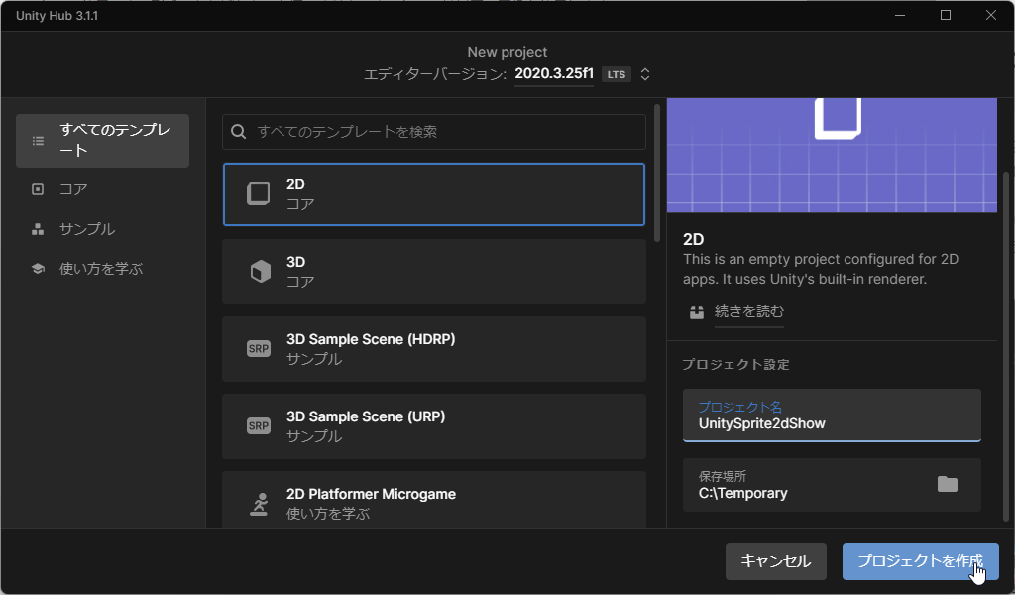Click the Unity Hub 3.1.1 title text
Image resolution: width=1015 pixels, height=595 pixels.
56,16
